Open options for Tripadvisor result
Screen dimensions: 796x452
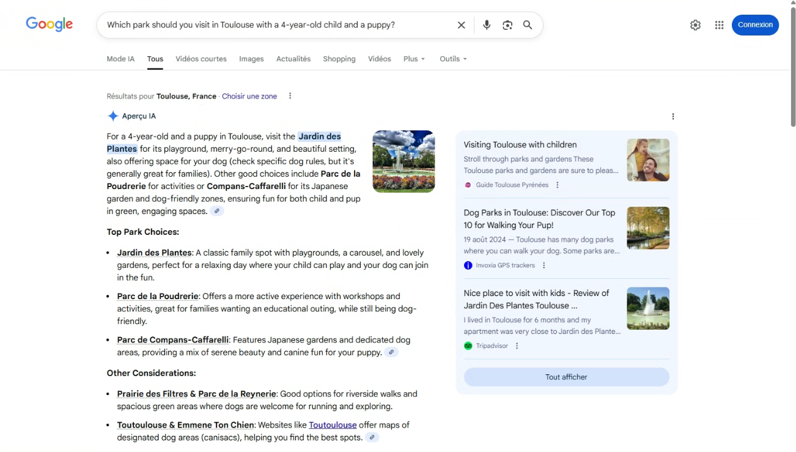coord(517,346)
